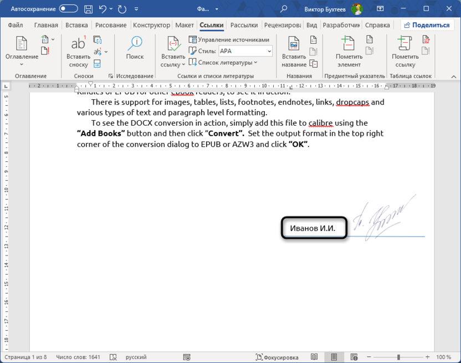Click Управление источниками
Viewport: 461px width, 363px height.
tap(229, 39)
